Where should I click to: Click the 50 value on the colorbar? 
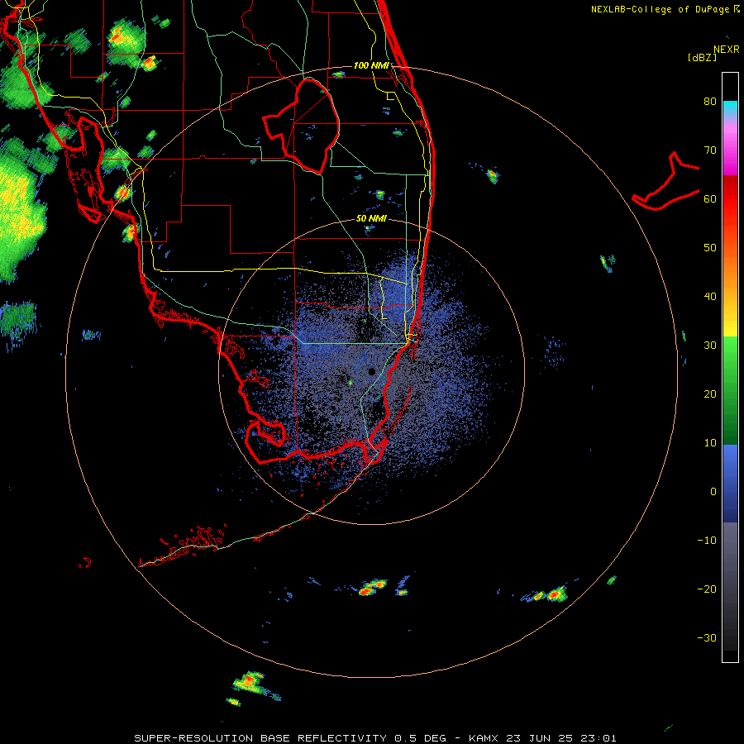coord(710,248)
